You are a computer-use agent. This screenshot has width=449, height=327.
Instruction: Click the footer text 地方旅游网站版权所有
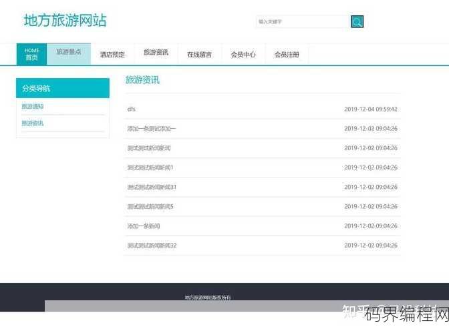tap(208, 297)
